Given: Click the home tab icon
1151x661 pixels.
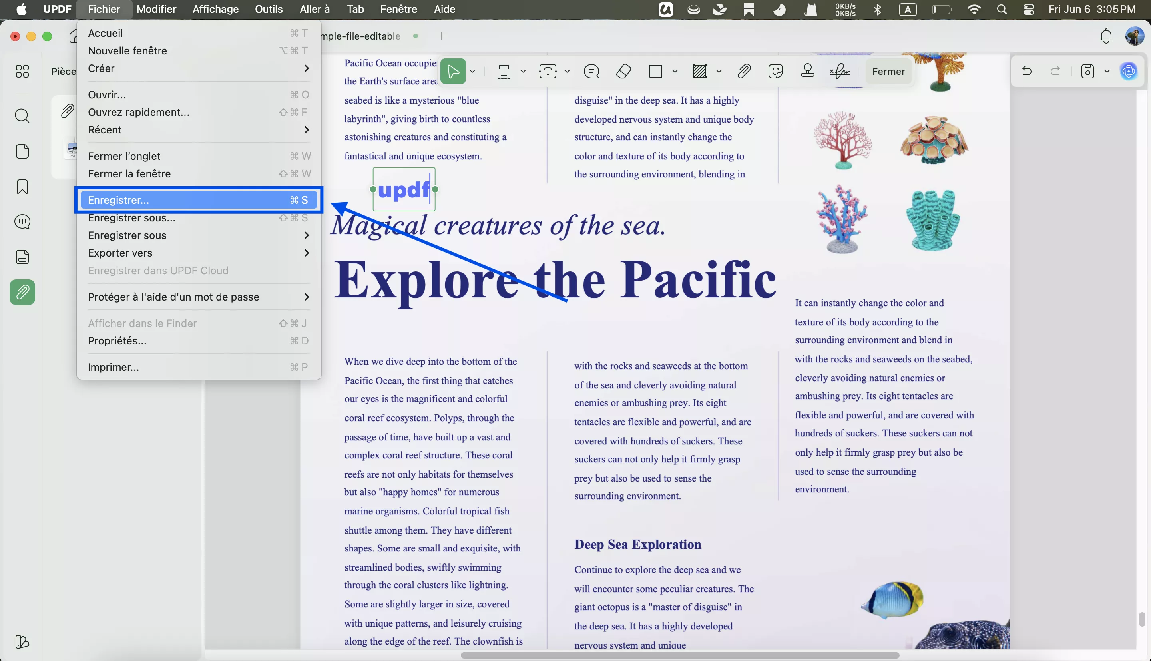Looking at the screenshot, I should 73,36.
